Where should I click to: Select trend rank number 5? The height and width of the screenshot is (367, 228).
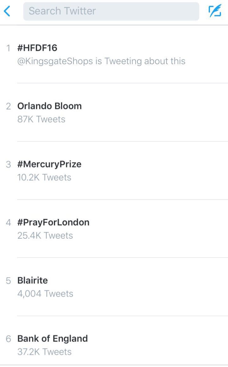point(9,281)
